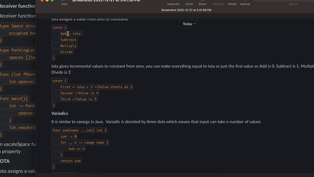
Task: Click the 'return sum' code line
Action: tap(71, 161)
